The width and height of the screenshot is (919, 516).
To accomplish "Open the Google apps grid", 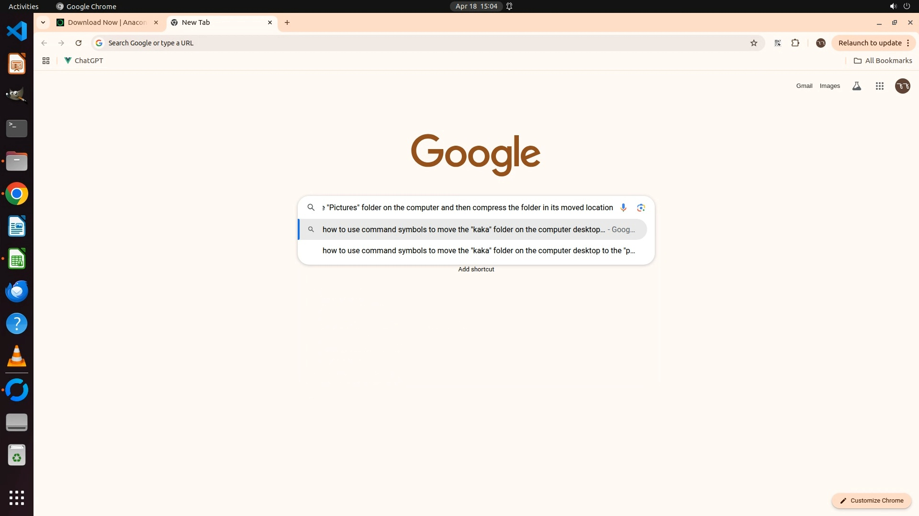I will (x=879, y=86).
